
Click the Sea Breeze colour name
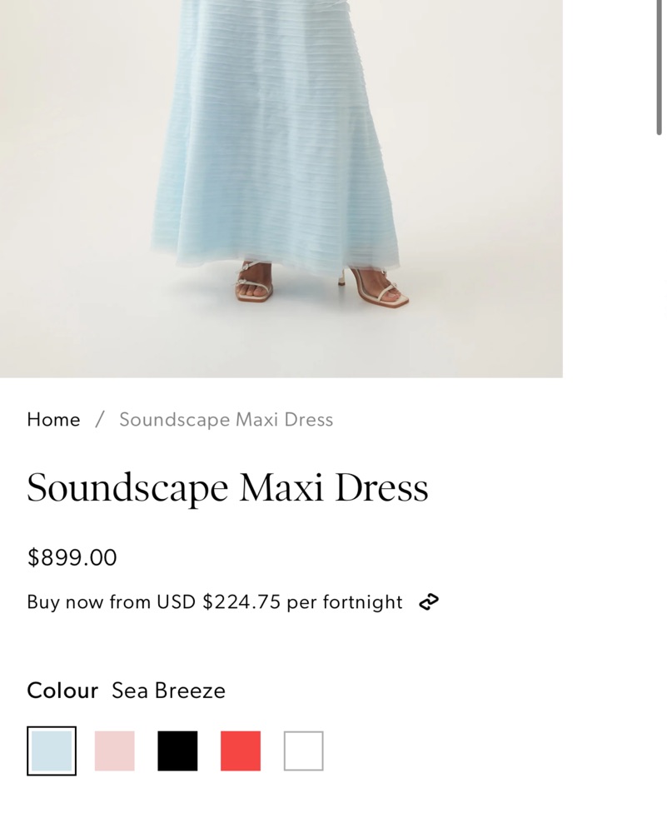pyautogui.click(x=168, y=691)
